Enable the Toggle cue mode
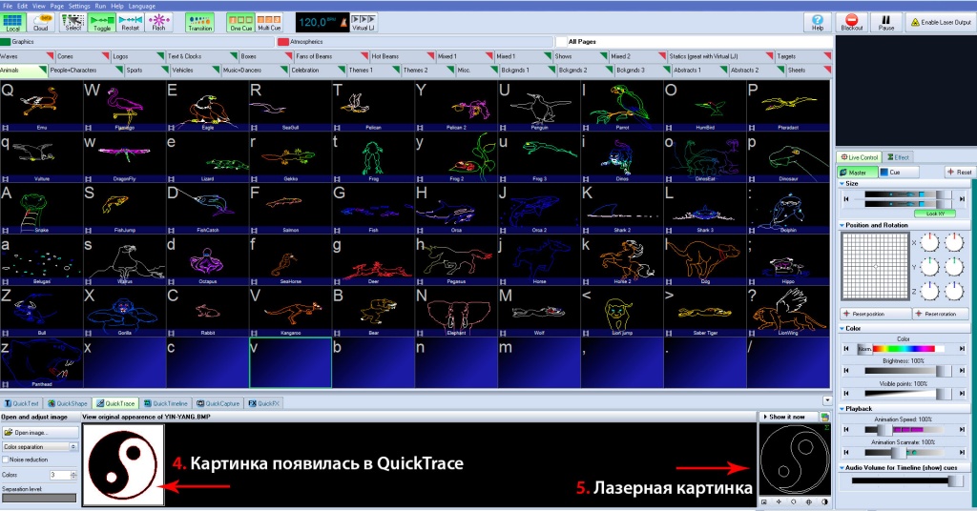Image resolution: width=977 pixels, height=511 pixels. pos(101,23)
